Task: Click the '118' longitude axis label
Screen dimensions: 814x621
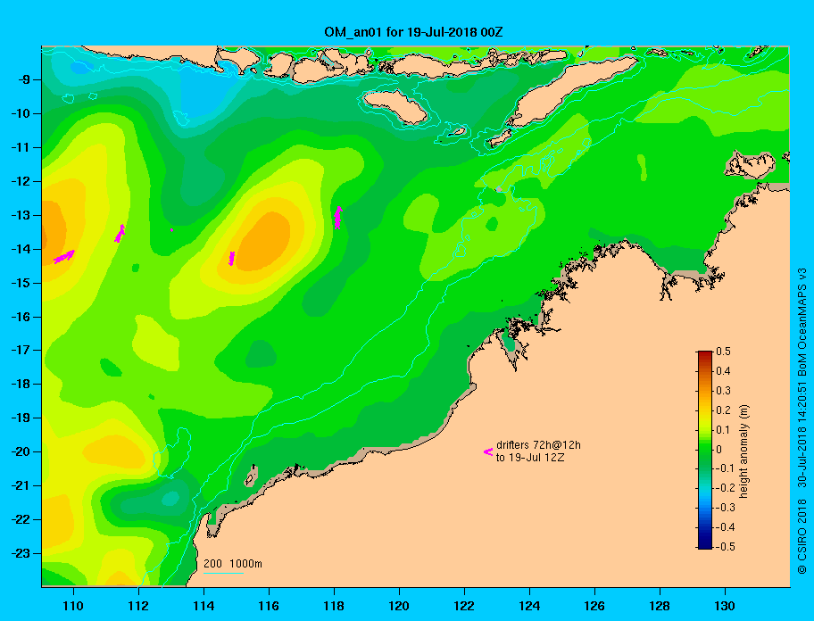Action: (334, 606)
